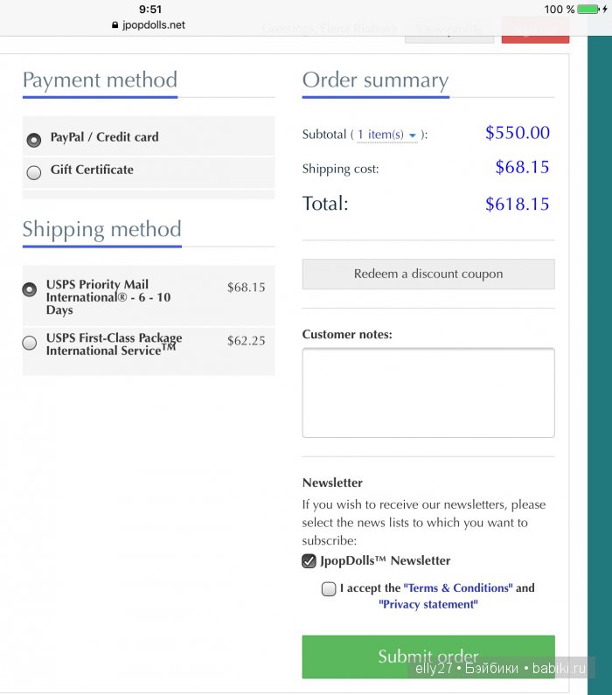Tap the 9:51 clock in status bar

point(150,10)
